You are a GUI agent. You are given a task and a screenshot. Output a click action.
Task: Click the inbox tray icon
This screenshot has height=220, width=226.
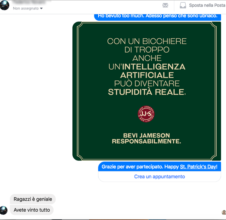click(x=183, y=6)
